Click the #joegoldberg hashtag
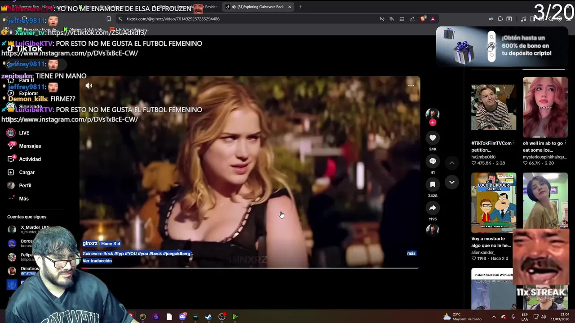 pos(177,253)
